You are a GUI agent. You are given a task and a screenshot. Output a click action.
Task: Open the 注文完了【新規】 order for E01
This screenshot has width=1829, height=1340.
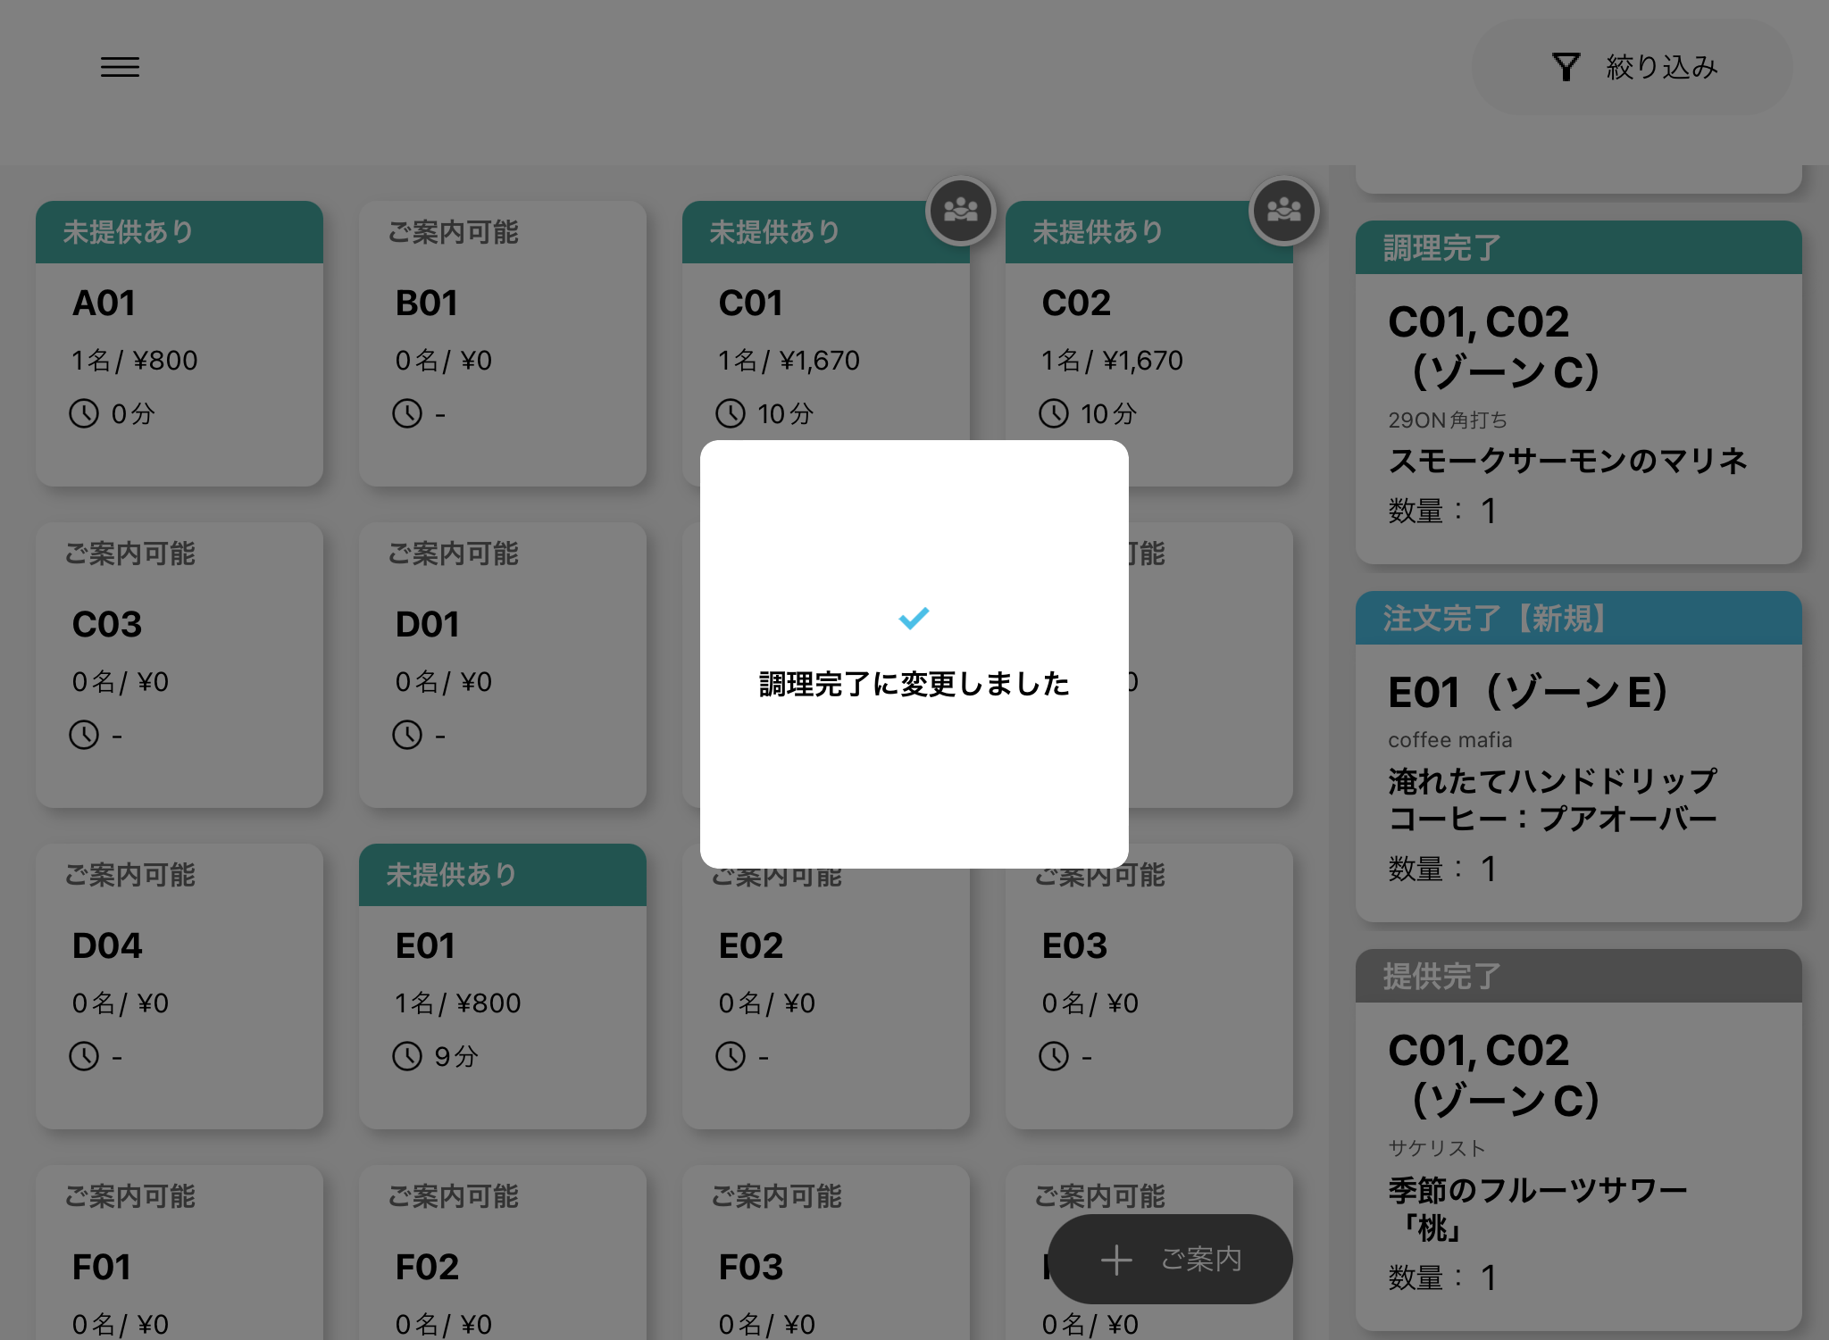point(1578,757)
